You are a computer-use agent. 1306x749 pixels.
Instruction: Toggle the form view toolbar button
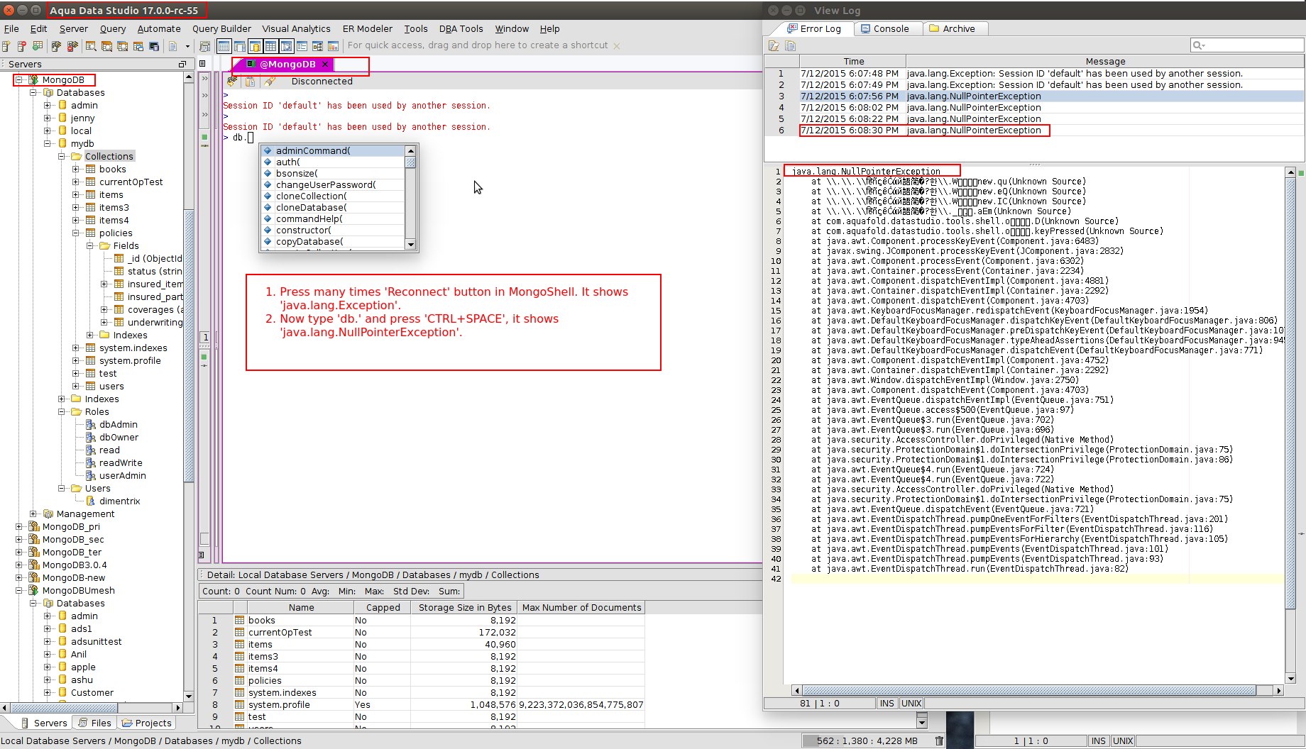[302, 46]
